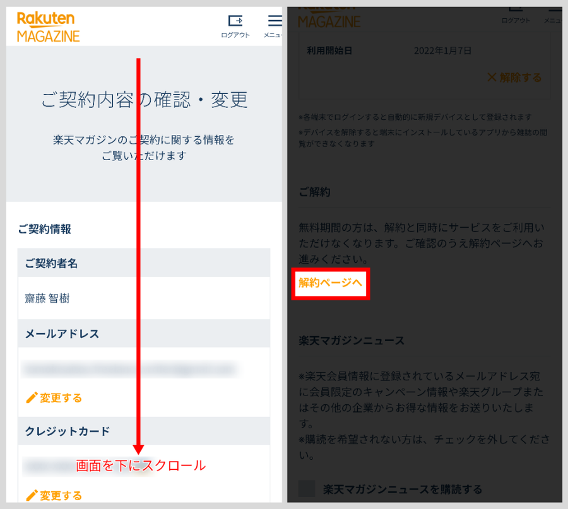Click the 利用開始日 label
The width and height of the screenshot is (568, 509).
[329, 50]
